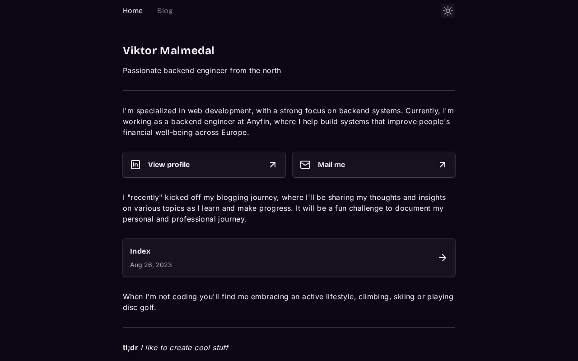Click the envelope mail icon
This screenshot has width=578, height=361.
[305, 165]
